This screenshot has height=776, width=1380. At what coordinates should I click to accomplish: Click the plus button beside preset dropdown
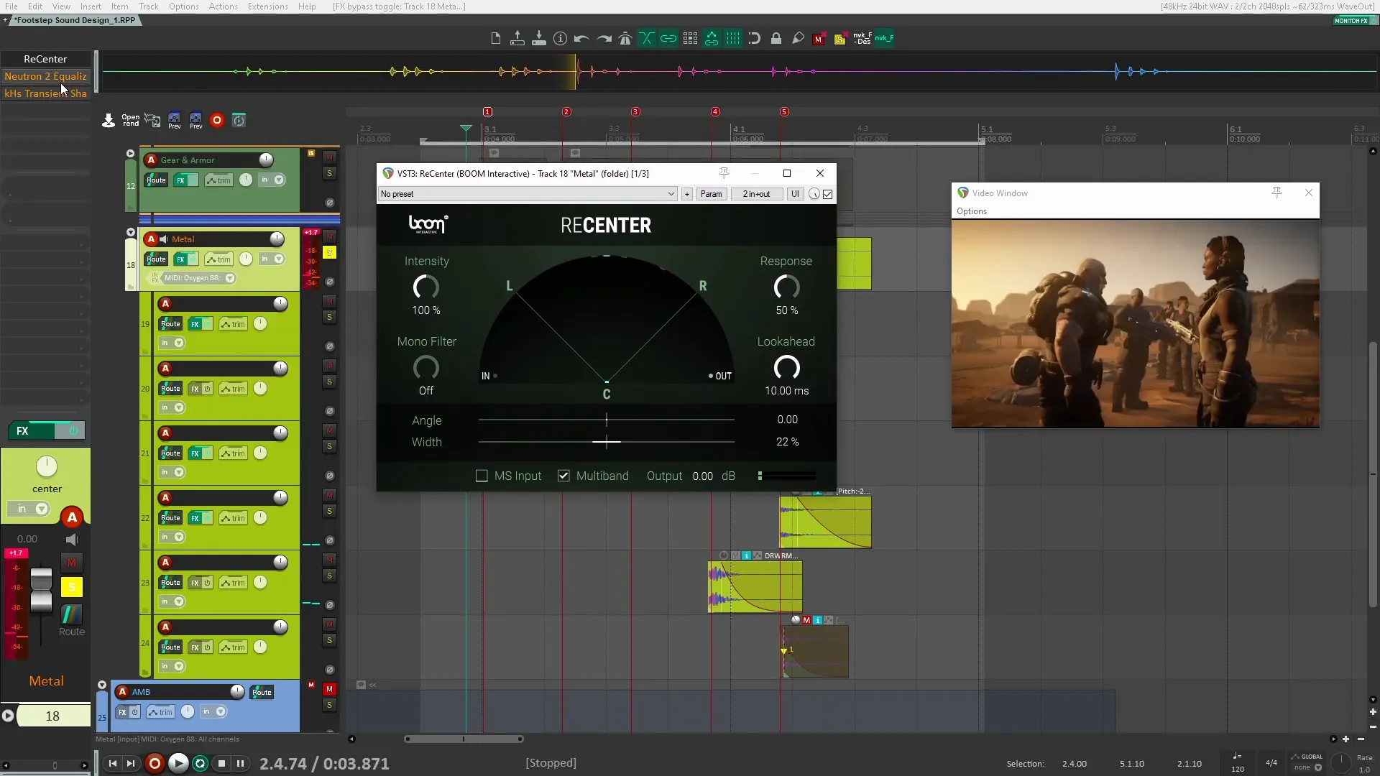(687, 194)
